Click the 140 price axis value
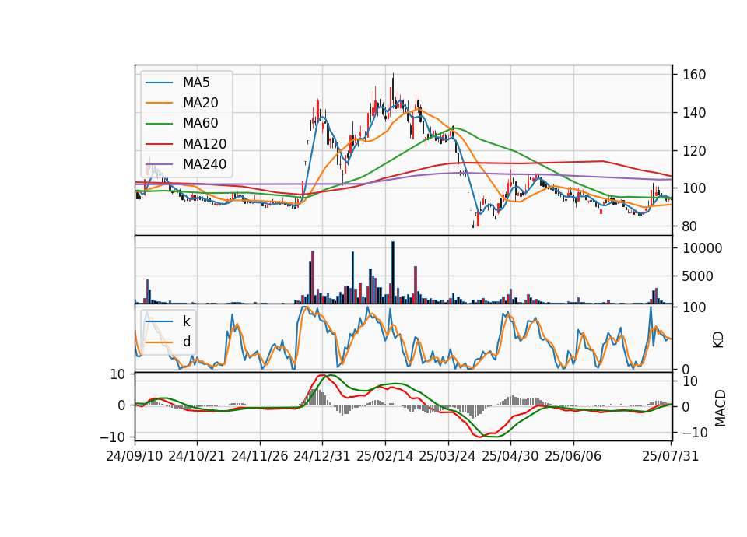 (x=694, y=113)
